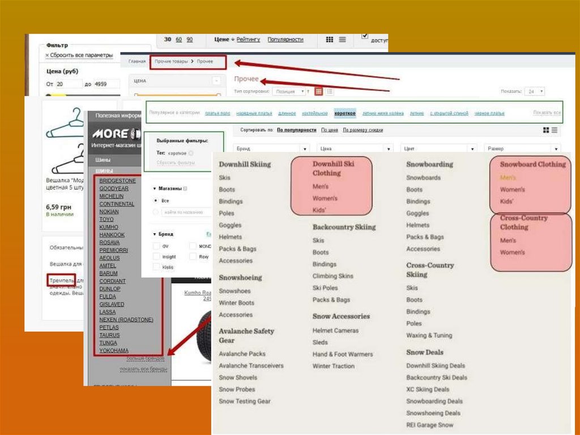
Task: Open Women's under Cross-Country Clothing
Action: (512, 252)
